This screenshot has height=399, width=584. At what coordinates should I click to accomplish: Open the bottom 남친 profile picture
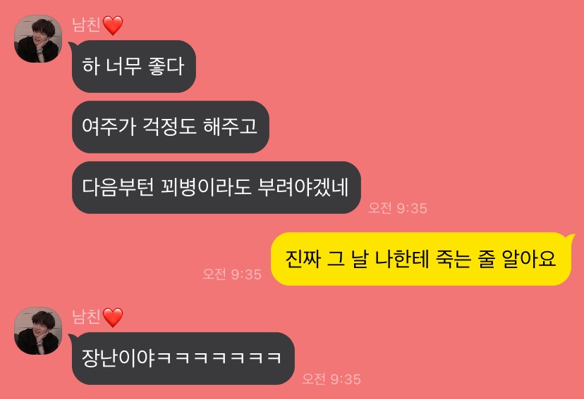[38, 331]
